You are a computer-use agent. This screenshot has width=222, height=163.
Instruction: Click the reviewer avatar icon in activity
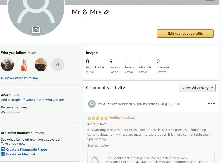92,104
